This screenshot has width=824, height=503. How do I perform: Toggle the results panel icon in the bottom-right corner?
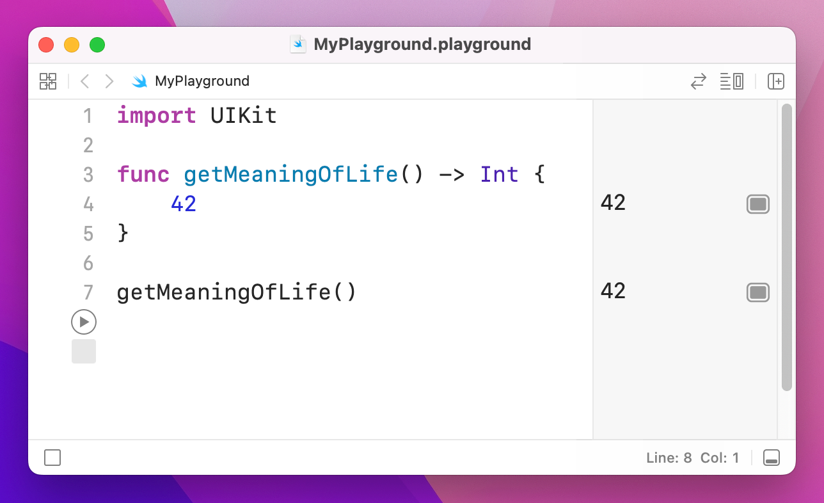coord(771,458)
